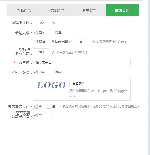Check 是否需要关注 是 checkbox

pos(49,106)
